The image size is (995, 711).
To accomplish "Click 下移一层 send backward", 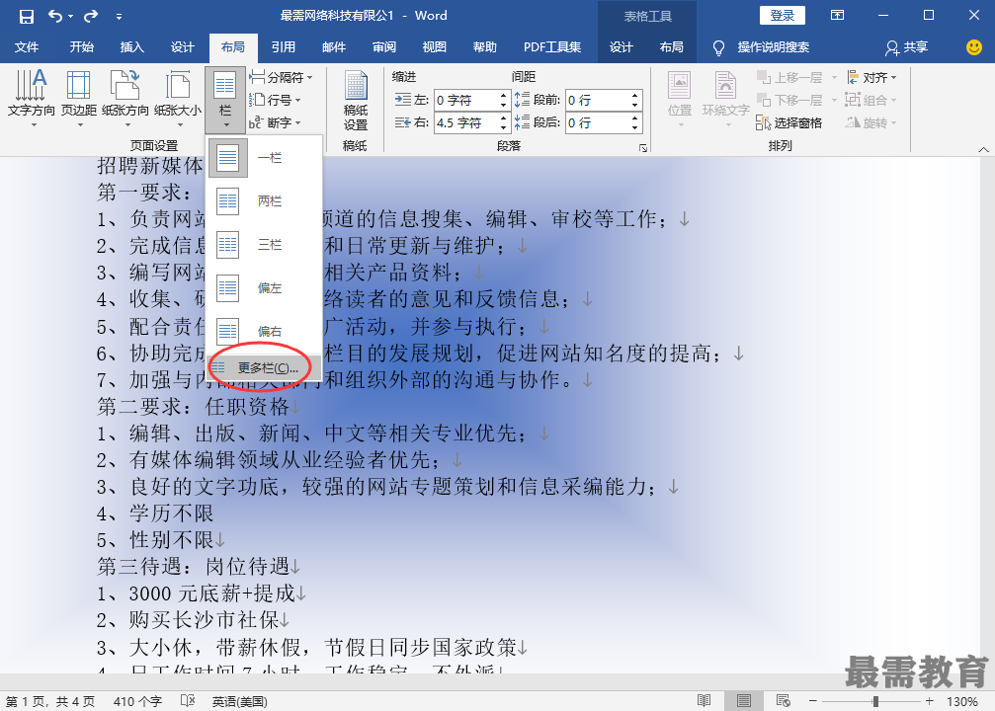I will [790, 100].
